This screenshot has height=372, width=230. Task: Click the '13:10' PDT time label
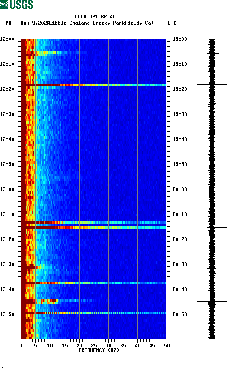click(x=7, y=214)
